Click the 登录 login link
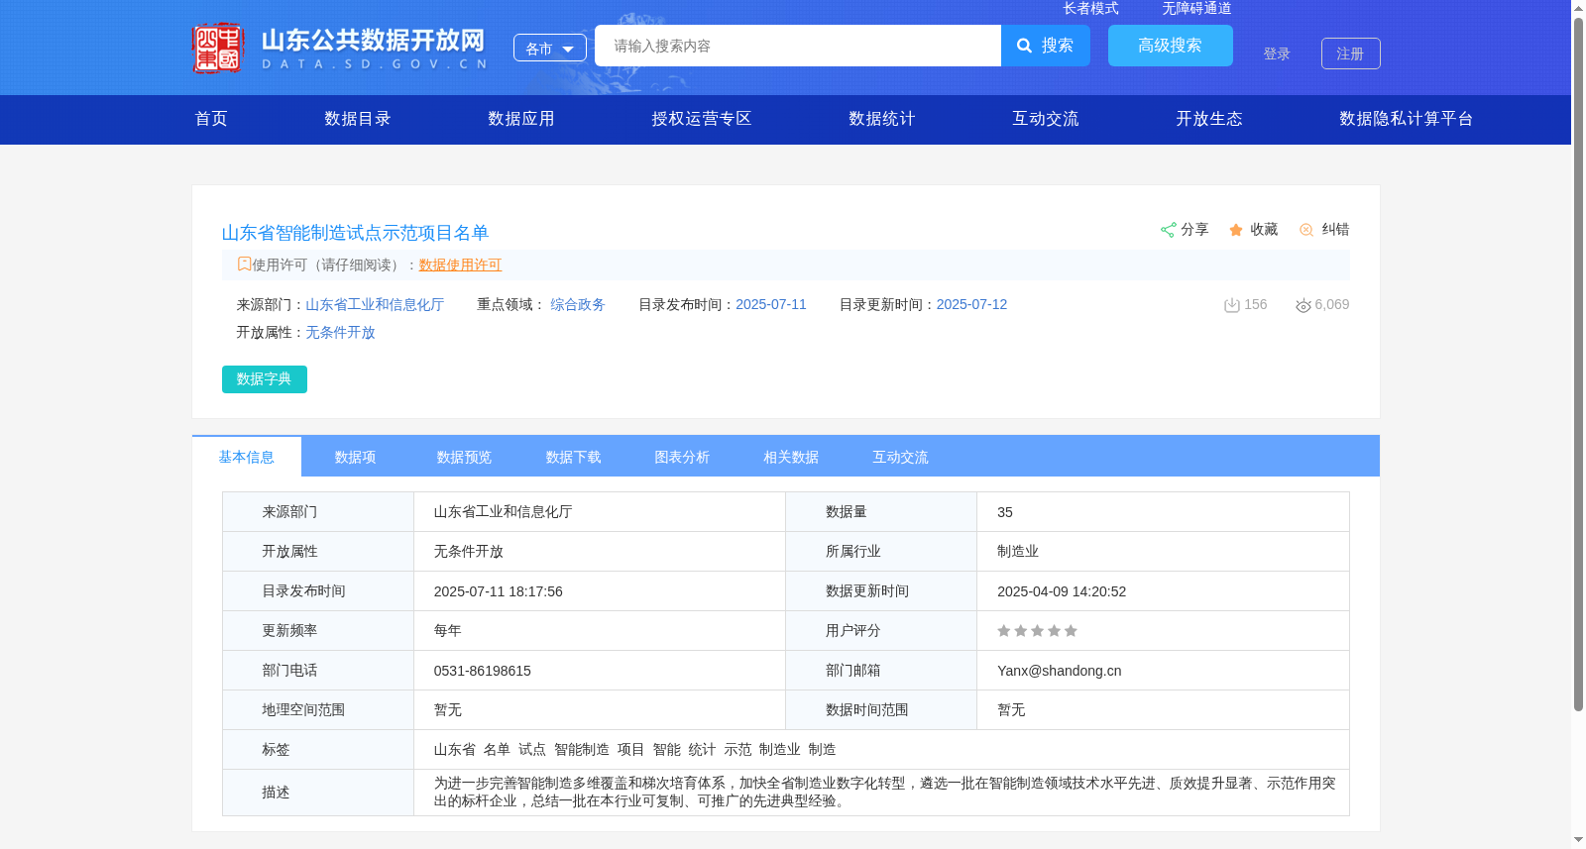The image size is (1586, 849). [1277, 53]
